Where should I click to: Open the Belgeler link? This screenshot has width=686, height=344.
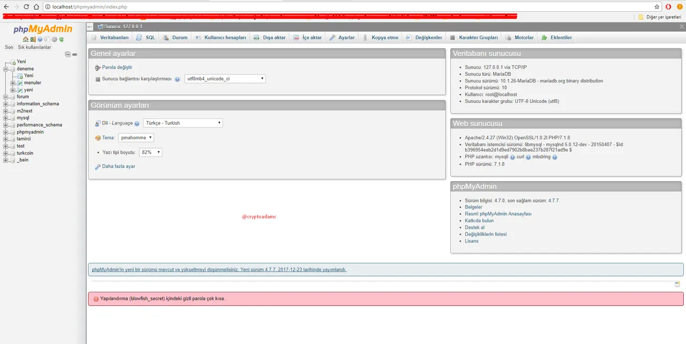(x=474, y=207)
